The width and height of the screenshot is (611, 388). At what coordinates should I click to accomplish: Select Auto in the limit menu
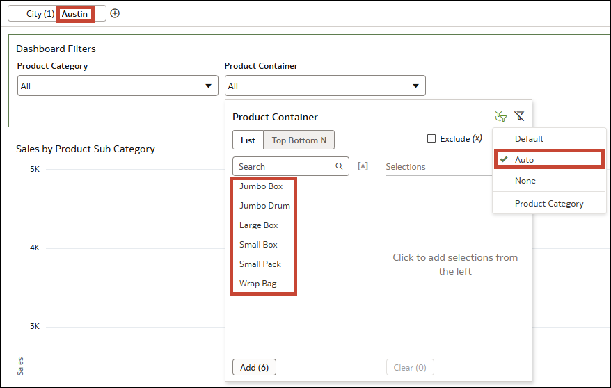tap(525, 159)
